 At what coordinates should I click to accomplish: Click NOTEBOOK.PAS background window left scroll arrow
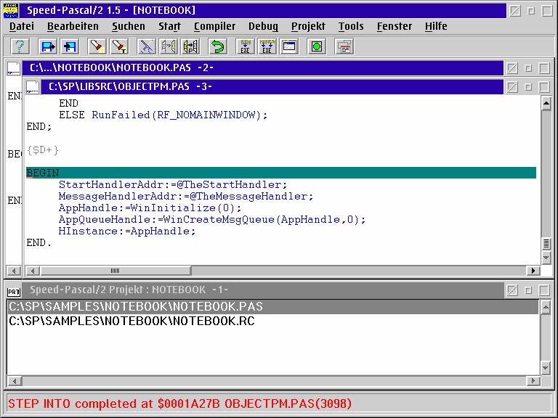[14, 271]
